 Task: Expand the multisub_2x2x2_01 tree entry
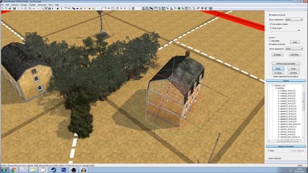click(279, 91)
